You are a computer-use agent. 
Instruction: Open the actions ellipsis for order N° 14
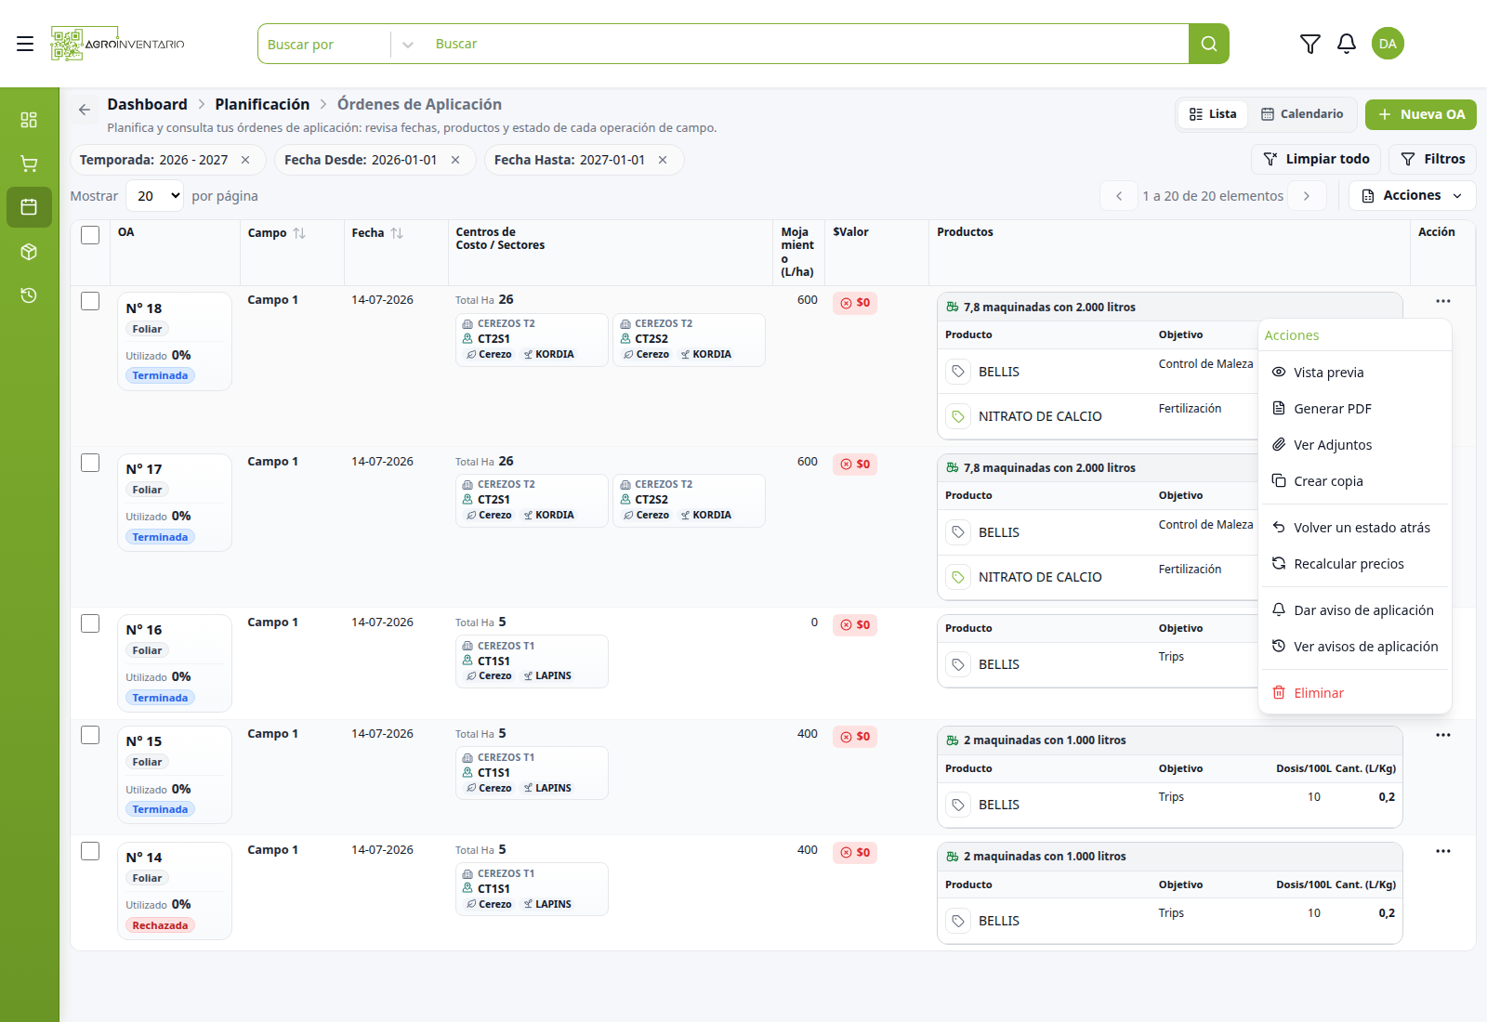(x=1442, y=851)
